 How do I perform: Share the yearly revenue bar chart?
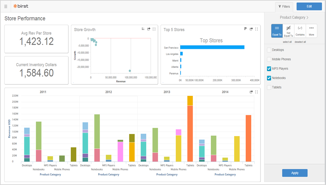point(251,92)
